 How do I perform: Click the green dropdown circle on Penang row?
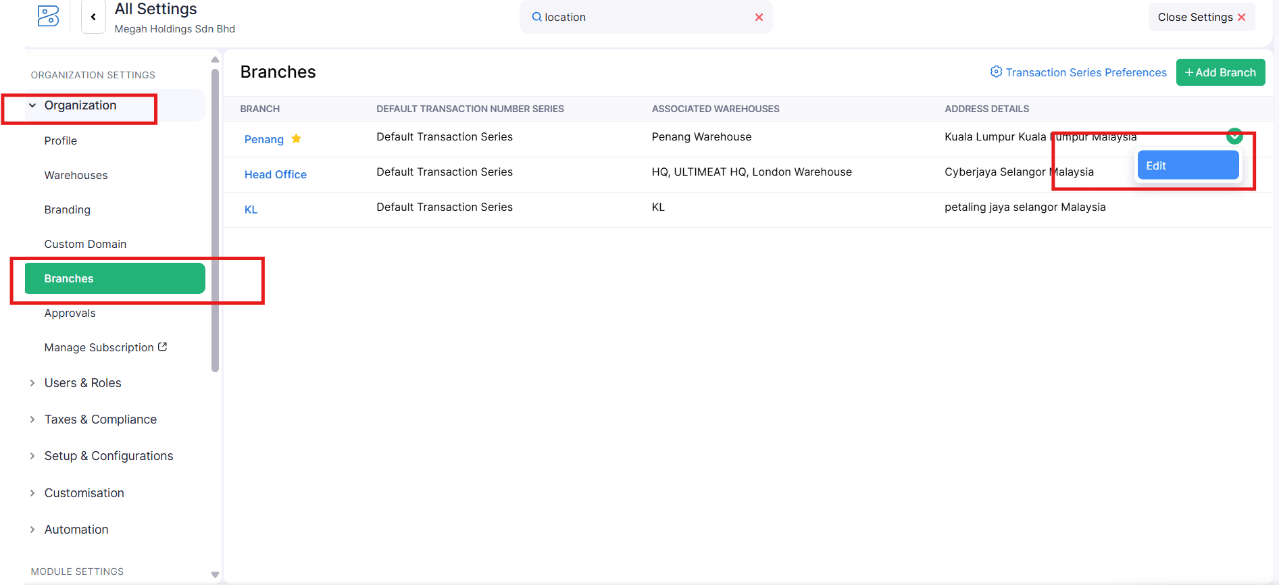(x=1234, y=136)
